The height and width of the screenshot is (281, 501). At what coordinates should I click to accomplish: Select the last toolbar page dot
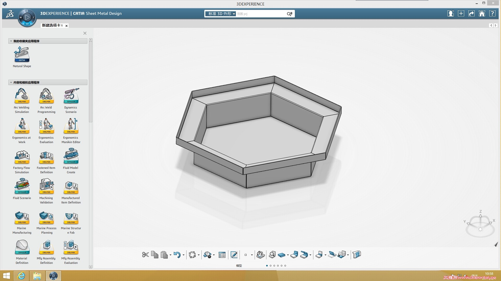point(285,266)
